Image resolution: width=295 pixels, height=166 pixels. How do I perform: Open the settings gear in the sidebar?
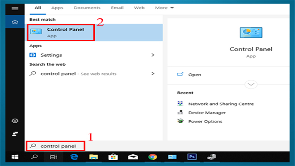(15, 121)
